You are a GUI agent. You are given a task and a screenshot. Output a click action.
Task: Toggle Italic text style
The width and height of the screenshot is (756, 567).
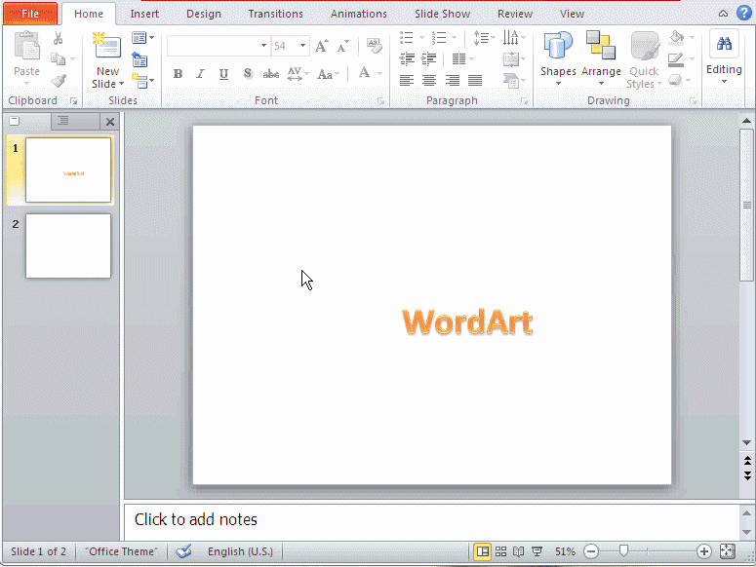201,74
